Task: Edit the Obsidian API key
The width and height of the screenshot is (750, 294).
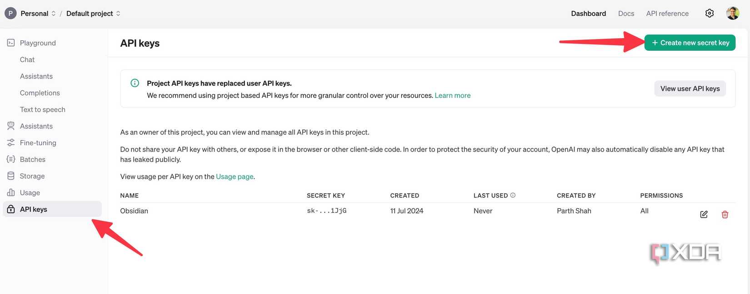Action: [x=704, y=214]
